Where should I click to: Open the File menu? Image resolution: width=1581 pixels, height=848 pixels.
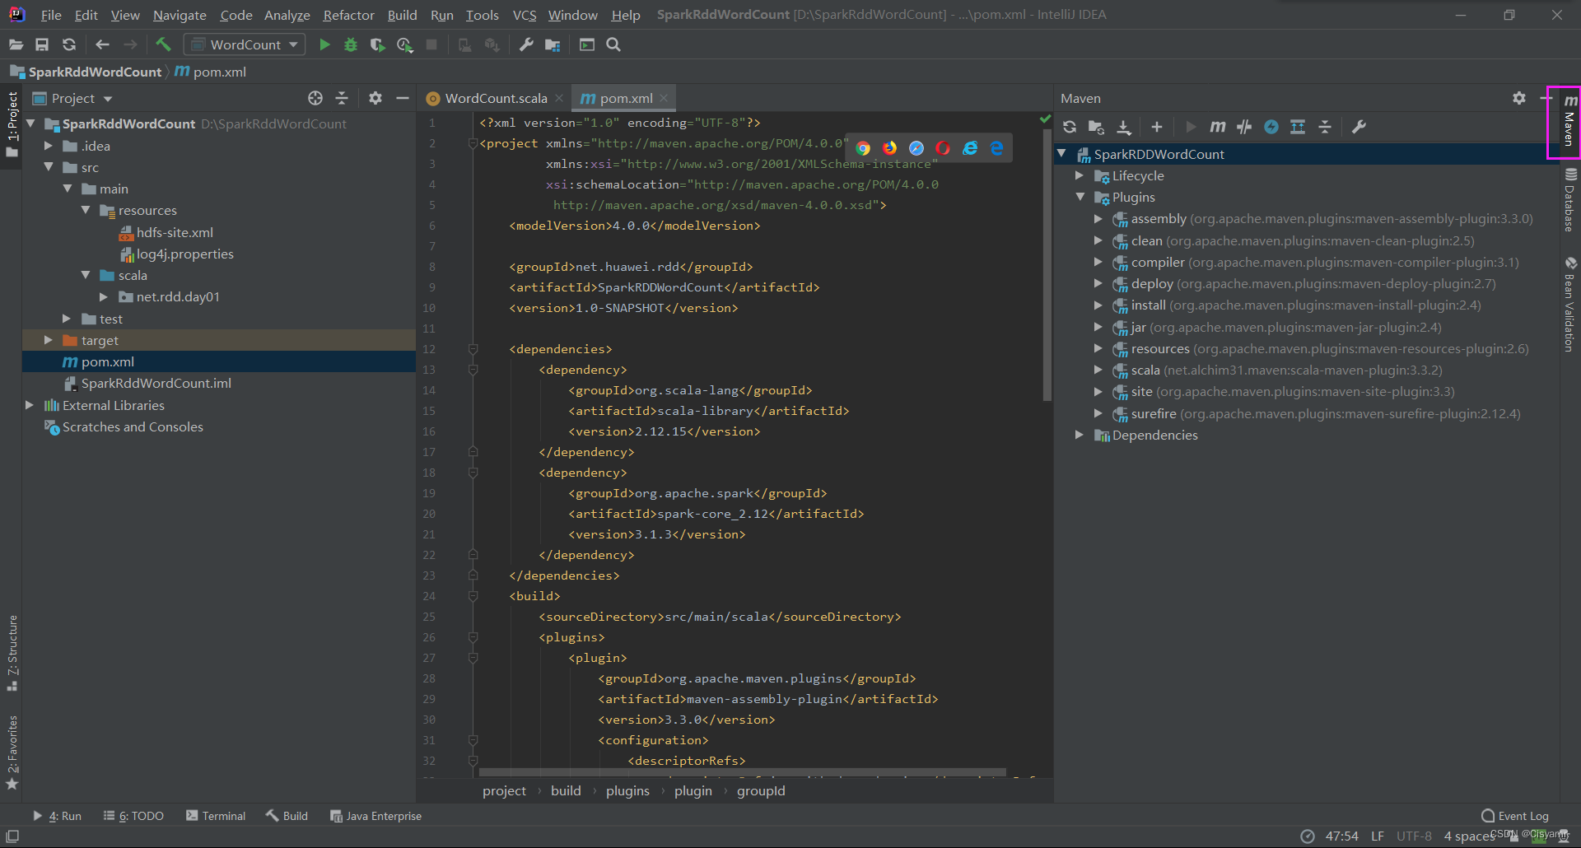pyautogui.click(x=51, y=15)
